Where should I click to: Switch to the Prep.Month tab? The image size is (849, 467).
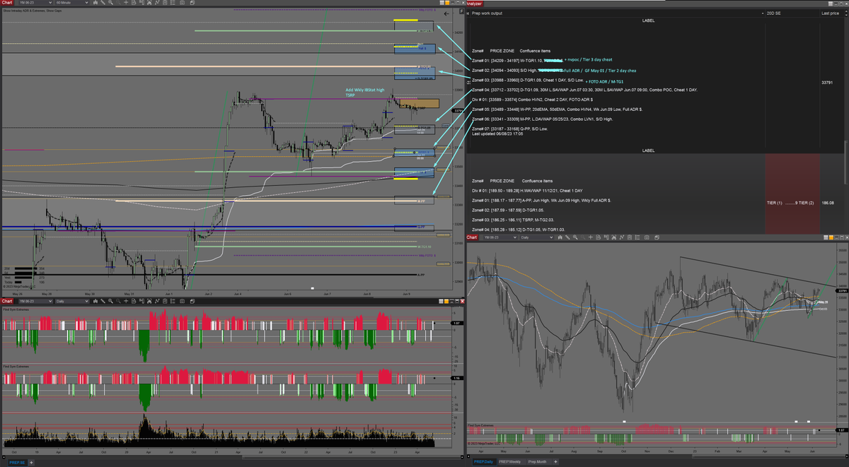540,463
